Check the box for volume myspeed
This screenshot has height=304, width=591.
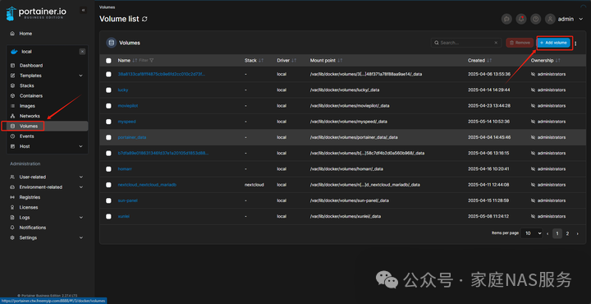[108, 122]
